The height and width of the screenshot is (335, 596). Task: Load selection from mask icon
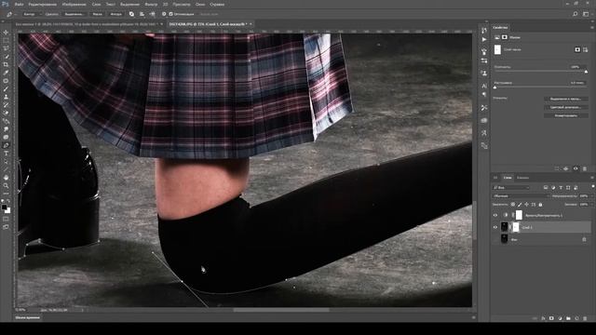[x=557, y=168]
